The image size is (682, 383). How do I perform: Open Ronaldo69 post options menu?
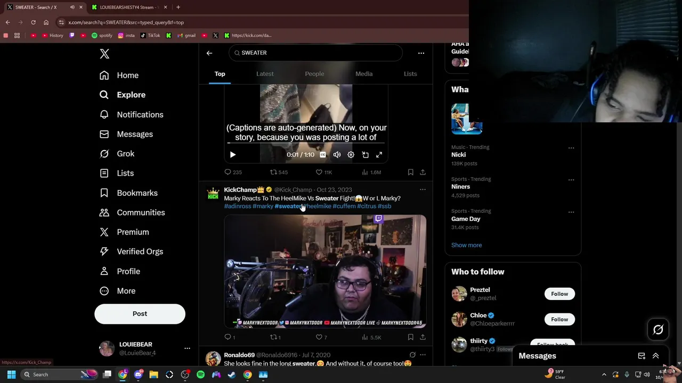[x=423, y=355]
